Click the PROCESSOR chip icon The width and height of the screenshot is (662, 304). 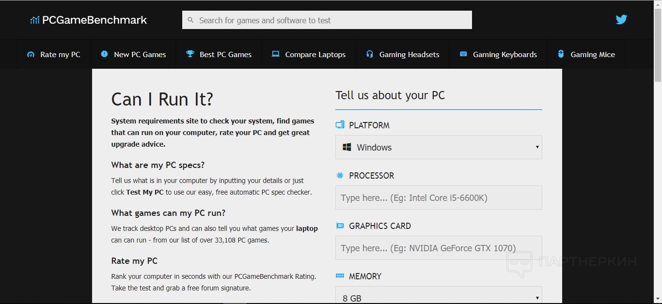(x=340, y=175)
